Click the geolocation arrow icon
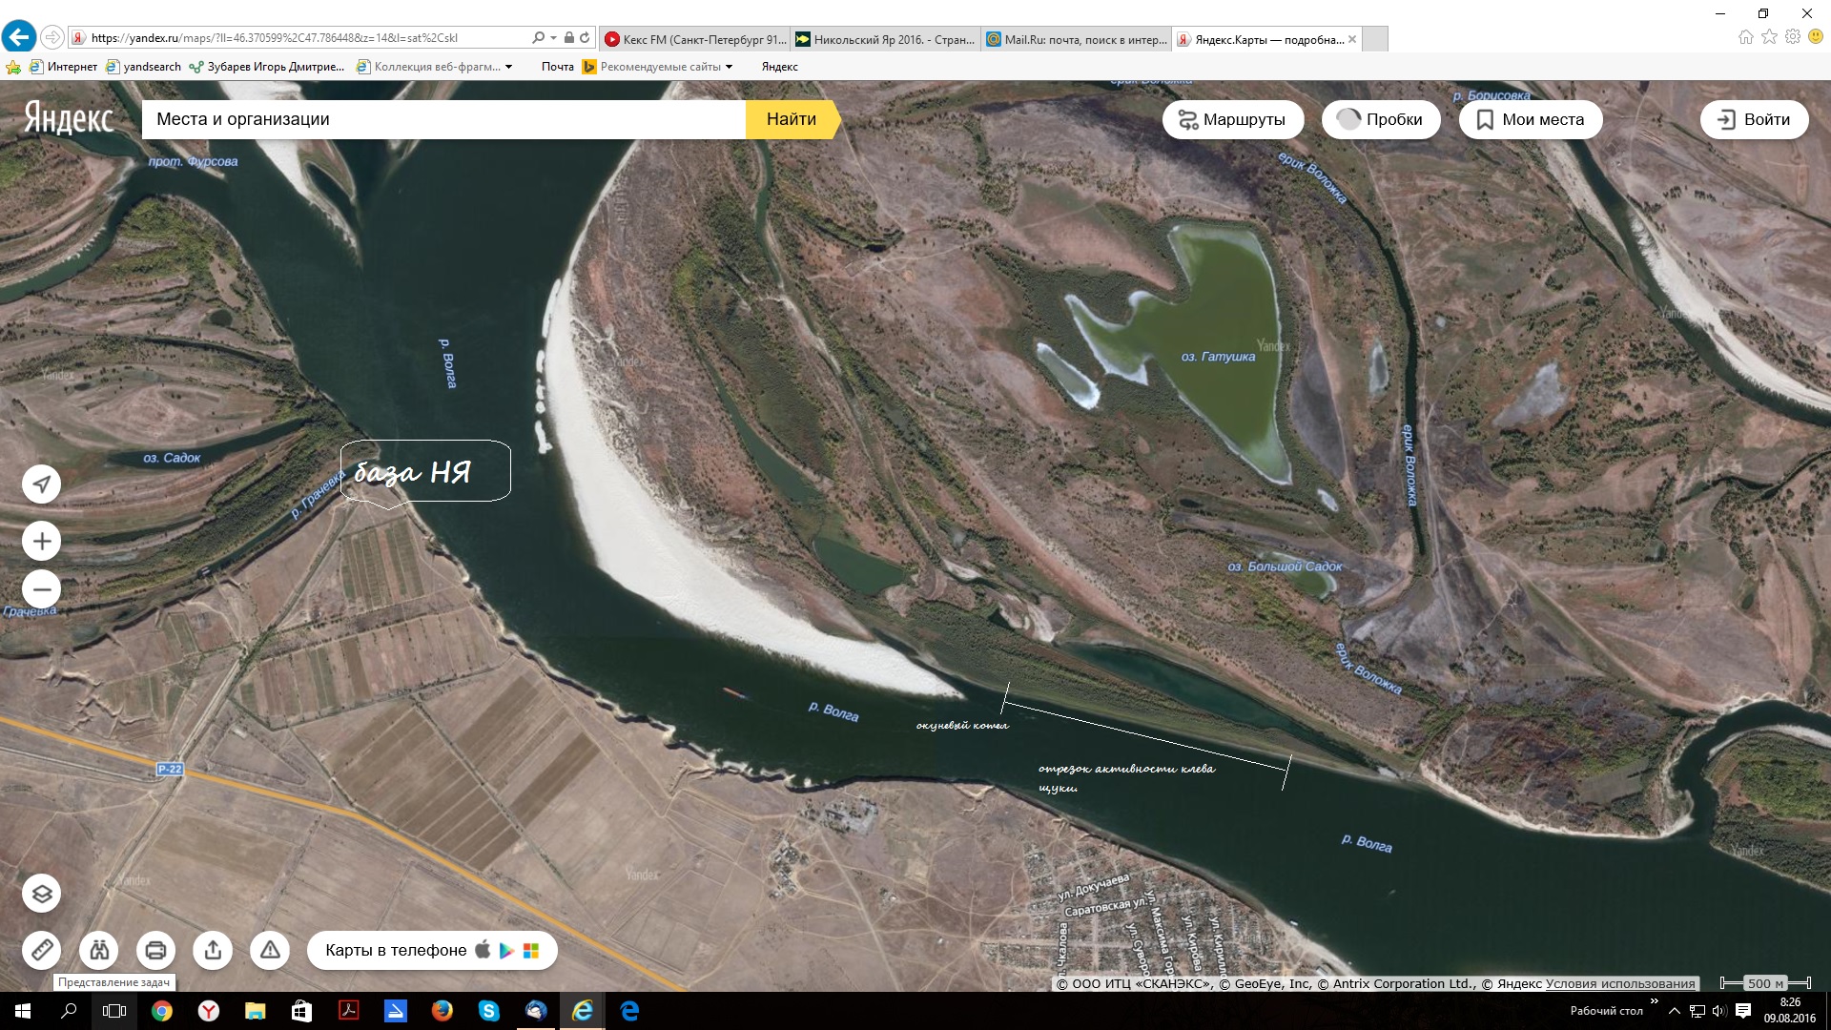This screenshot has width=1831, height=1030. (42, 484)
